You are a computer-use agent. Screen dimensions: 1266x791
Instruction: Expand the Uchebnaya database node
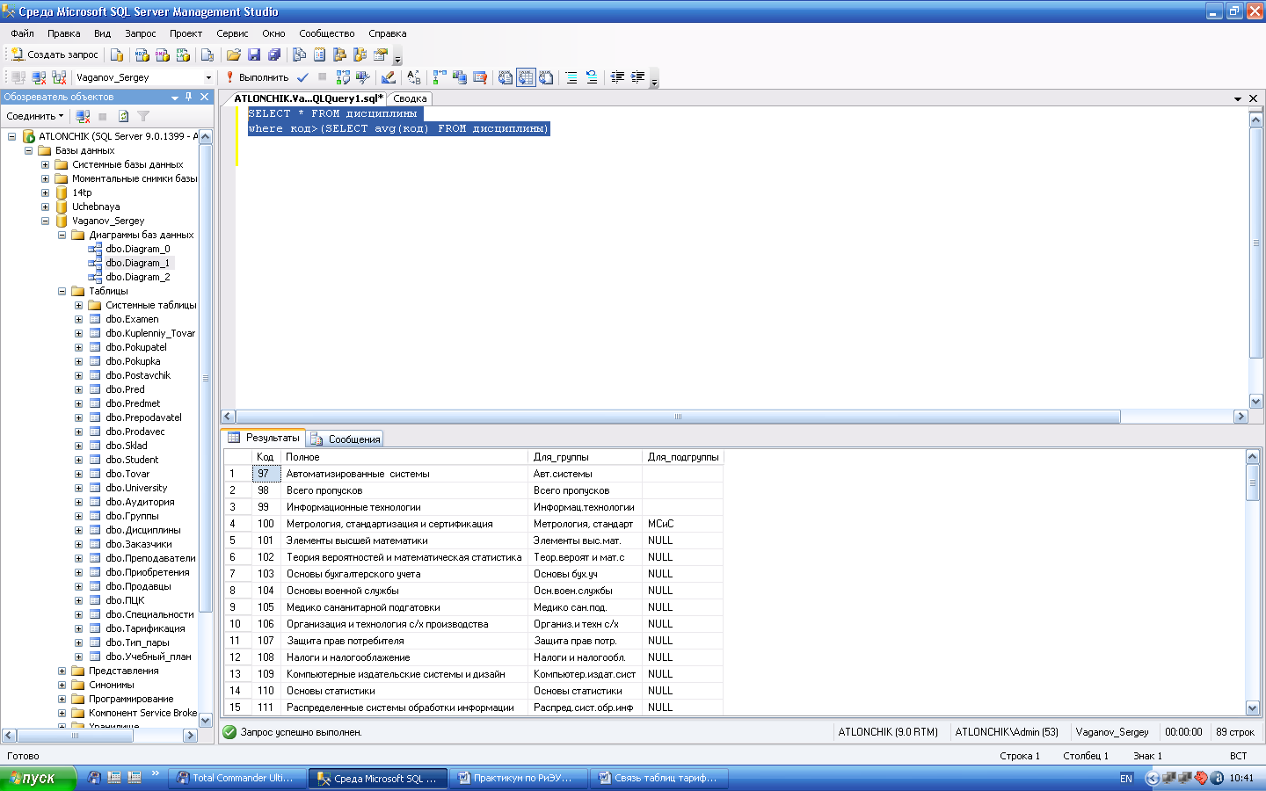coord(45,207)
